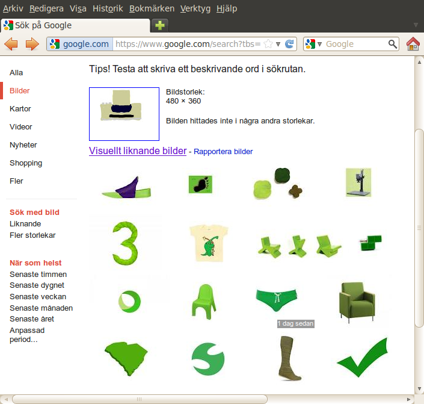Open the small green block toy image

pyautogui.click(x=370, y=243)
